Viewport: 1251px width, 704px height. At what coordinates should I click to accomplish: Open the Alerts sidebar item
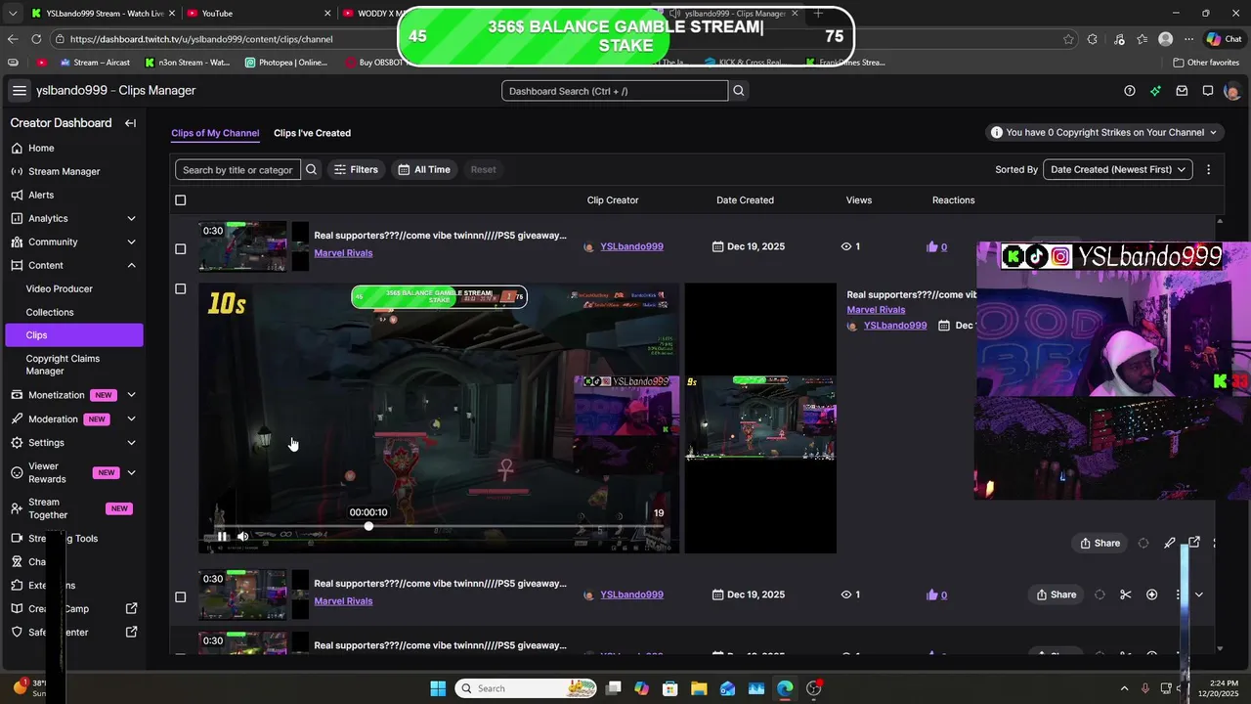pyautogui.click(x=41, y=195)
